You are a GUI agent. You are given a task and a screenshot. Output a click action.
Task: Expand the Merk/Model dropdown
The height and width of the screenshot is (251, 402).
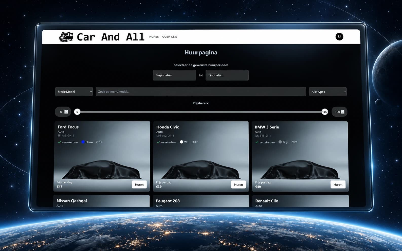(x=74, y=92)
